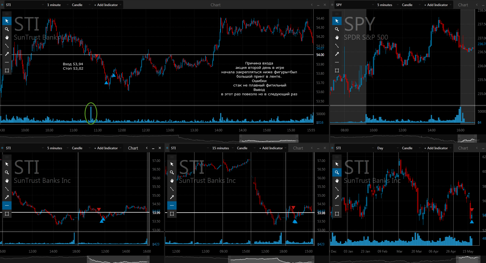Select pointer tool in STI Day chart
The height and width of the screenshot is (263, 486).
coord(337,164)
